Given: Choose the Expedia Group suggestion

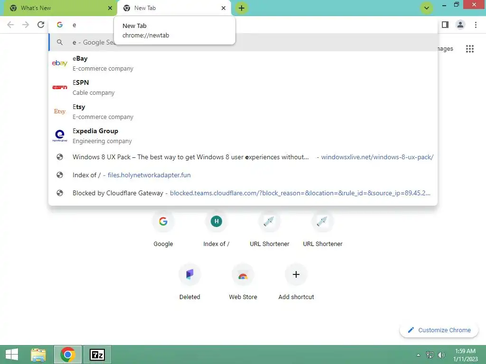Looking at the screenshot, I should point(243,136).
